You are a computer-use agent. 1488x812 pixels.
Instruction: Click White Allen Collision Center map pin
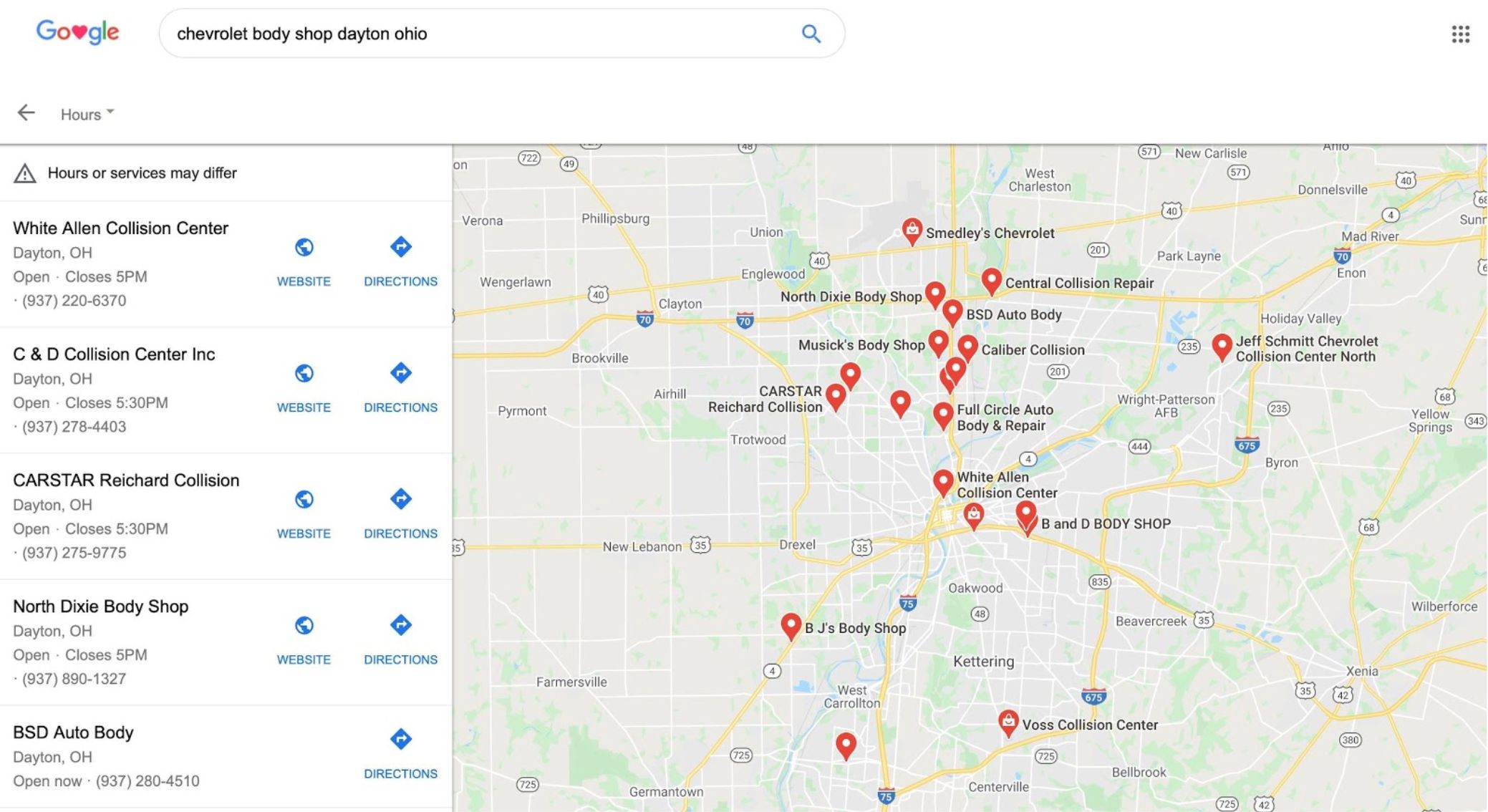(943, 483)
